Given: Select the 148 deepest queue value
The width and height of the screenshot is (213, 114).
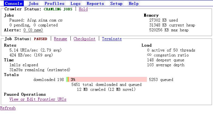Looking at the screenshot, I should tap(165, 60).
